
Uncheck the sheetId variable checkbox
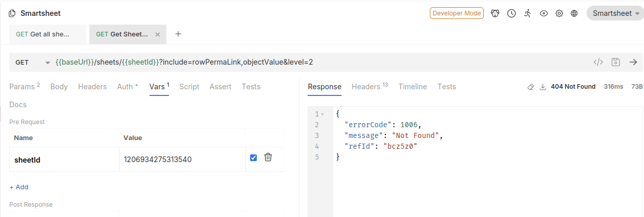click(x=253, y=157)
